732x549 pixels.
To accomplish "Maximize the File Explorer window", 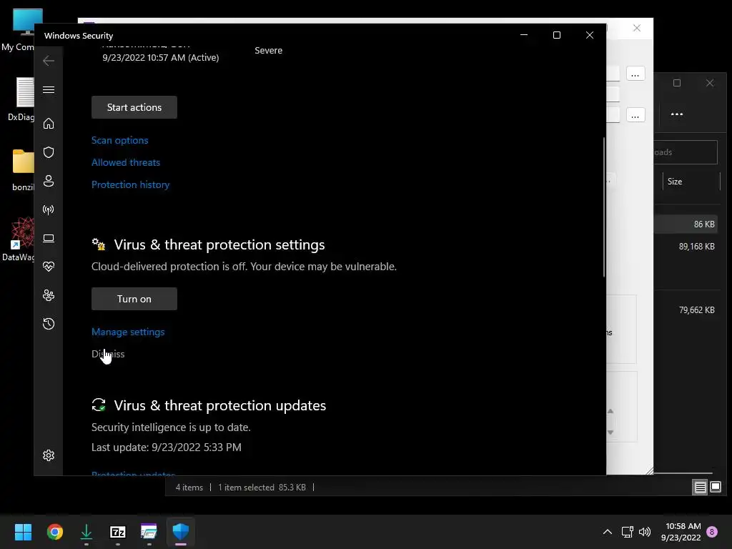I will click(677, 83).
